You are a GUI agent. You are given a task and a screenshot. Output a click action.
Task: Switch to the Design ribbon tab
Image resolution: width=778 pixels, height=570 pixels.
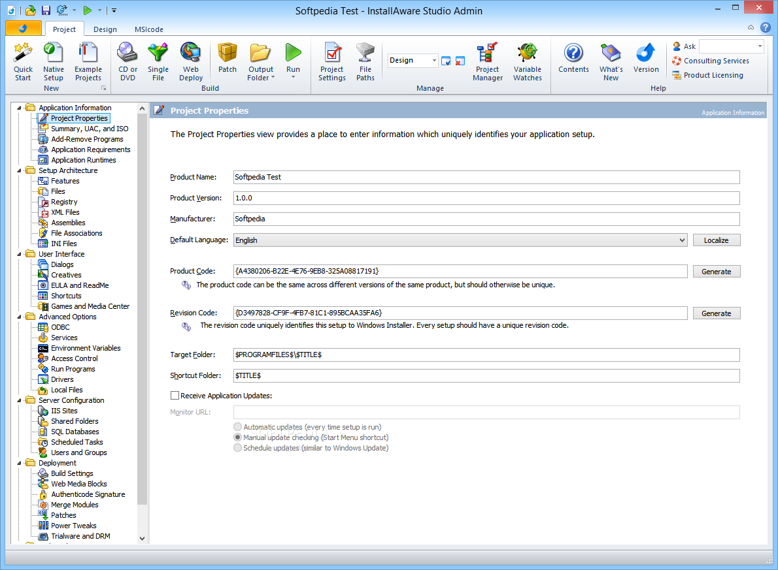pos(105,29)
